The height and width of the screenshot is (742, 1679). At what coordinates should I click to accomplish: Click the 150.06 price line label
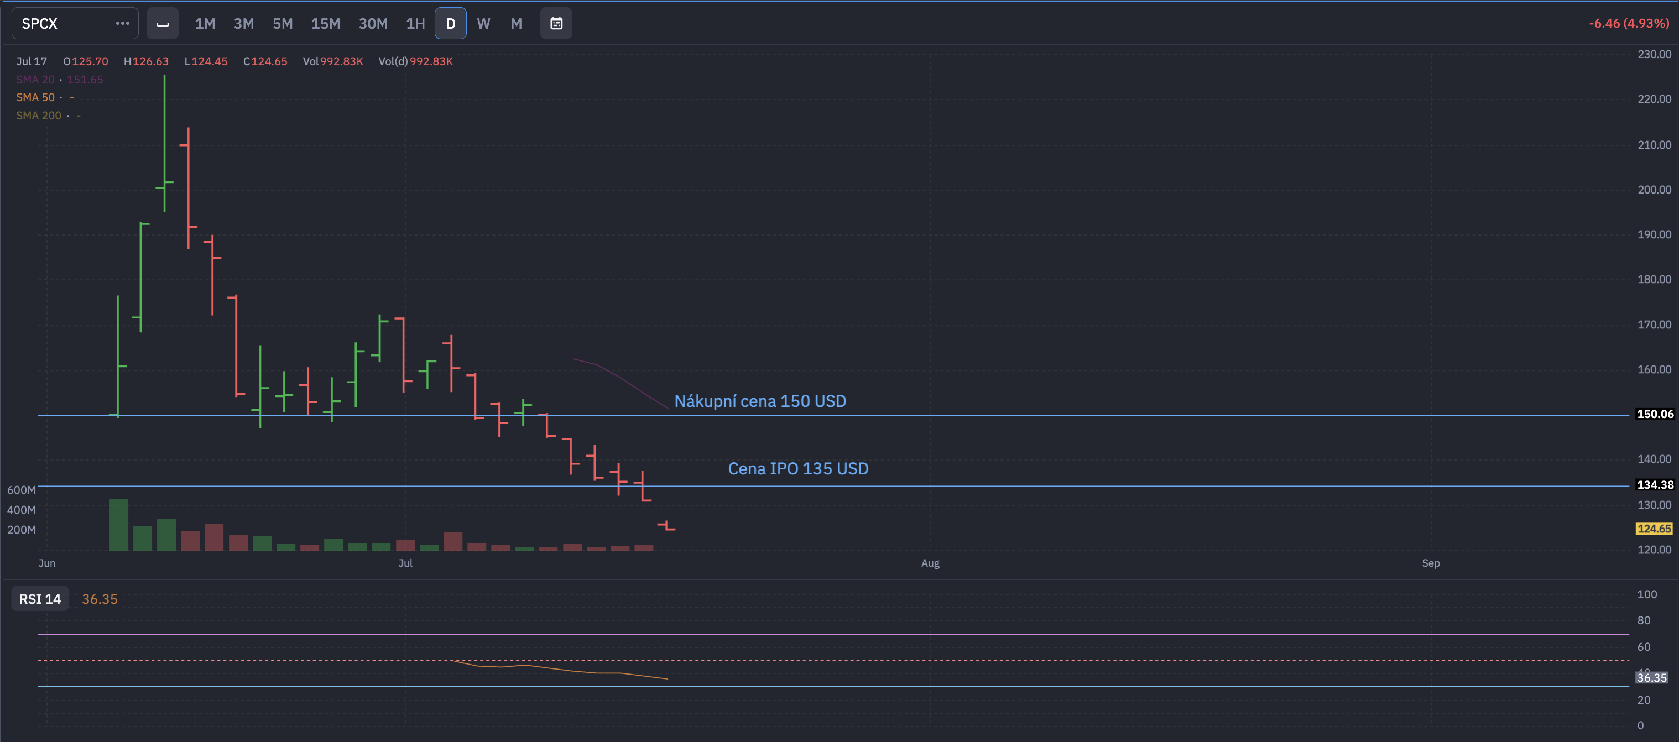(1655, 414)
